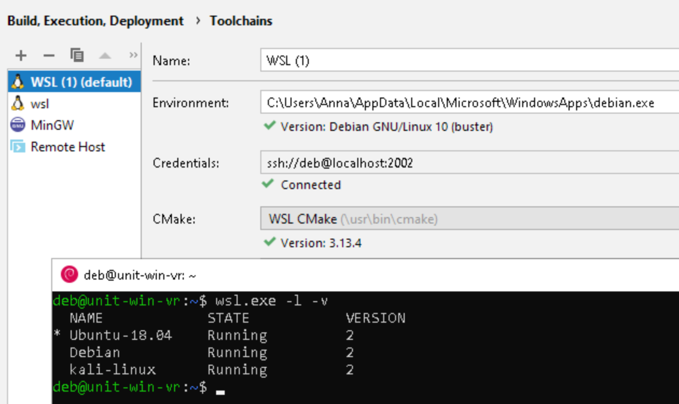Remove selected toolchain with minus icon
679x404 pixels.
[x=49, y=55]
